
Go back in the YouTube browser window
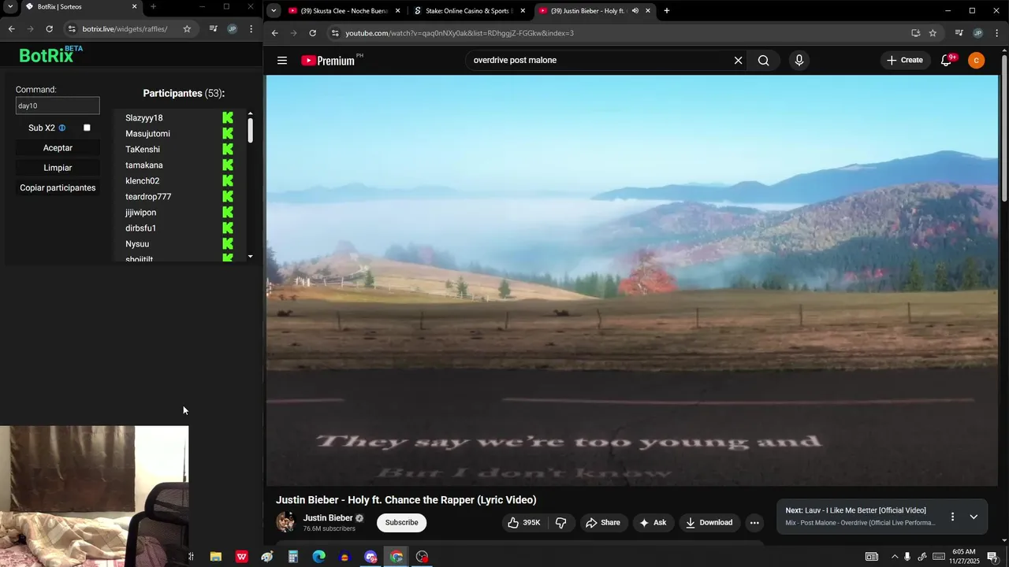click(275, 33)
